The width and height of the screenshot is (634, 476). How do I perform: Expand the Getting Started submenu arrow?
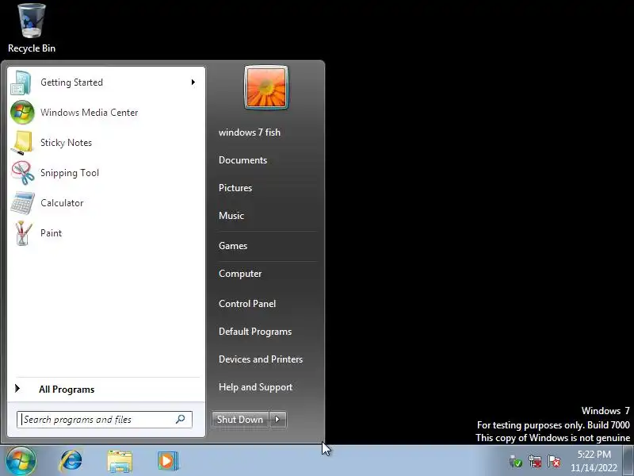click(193, 83)
